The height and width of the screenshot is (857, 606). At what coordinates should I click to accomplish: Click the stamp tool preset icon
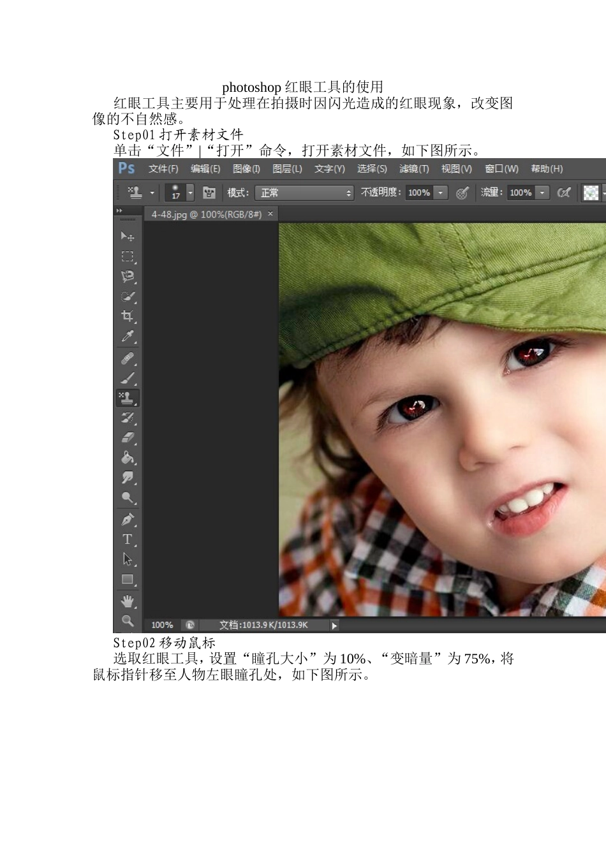point(135,192)
